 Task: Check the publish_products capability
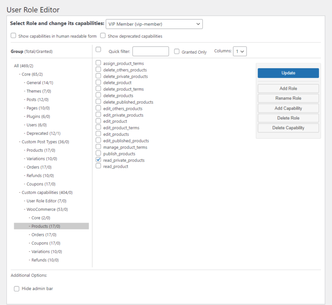pos(98,154)
